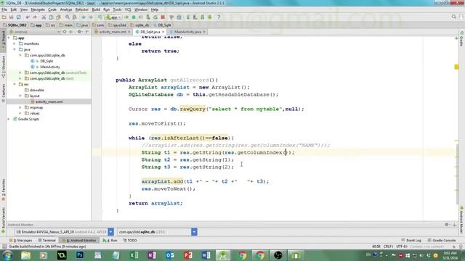
Task: Open Word from the taskbar
Action: coord(206,255)
